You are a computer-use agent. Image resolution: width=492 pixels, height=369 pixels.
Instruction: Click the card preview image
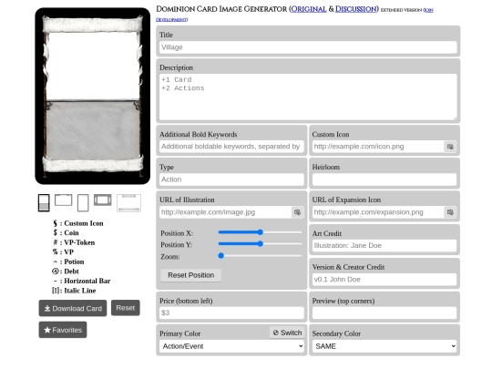point(93,96)
